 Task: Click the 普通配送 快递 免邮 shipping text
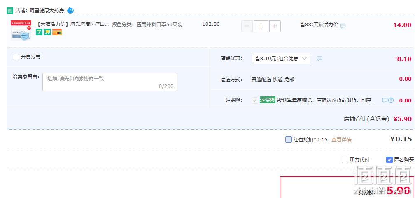(x=273, y=80)
